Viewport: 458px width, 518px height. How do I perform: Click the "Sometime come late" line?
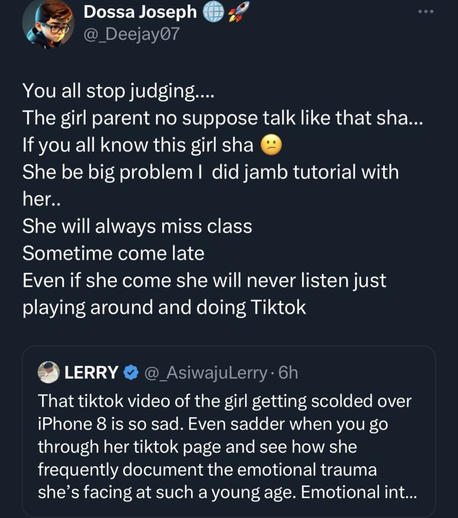coord(113,253)
